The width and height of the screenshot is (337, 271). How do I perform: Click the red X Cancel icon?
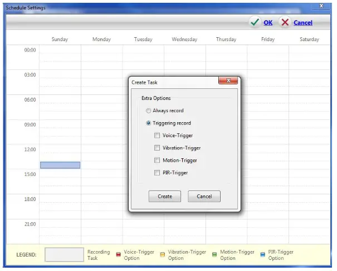[x=285, y=22]
